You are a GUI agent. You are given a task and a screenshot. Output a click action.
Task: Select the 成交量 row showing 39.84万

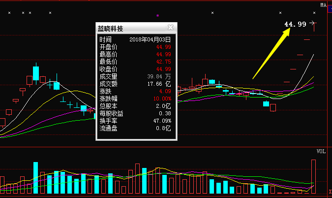135,76
